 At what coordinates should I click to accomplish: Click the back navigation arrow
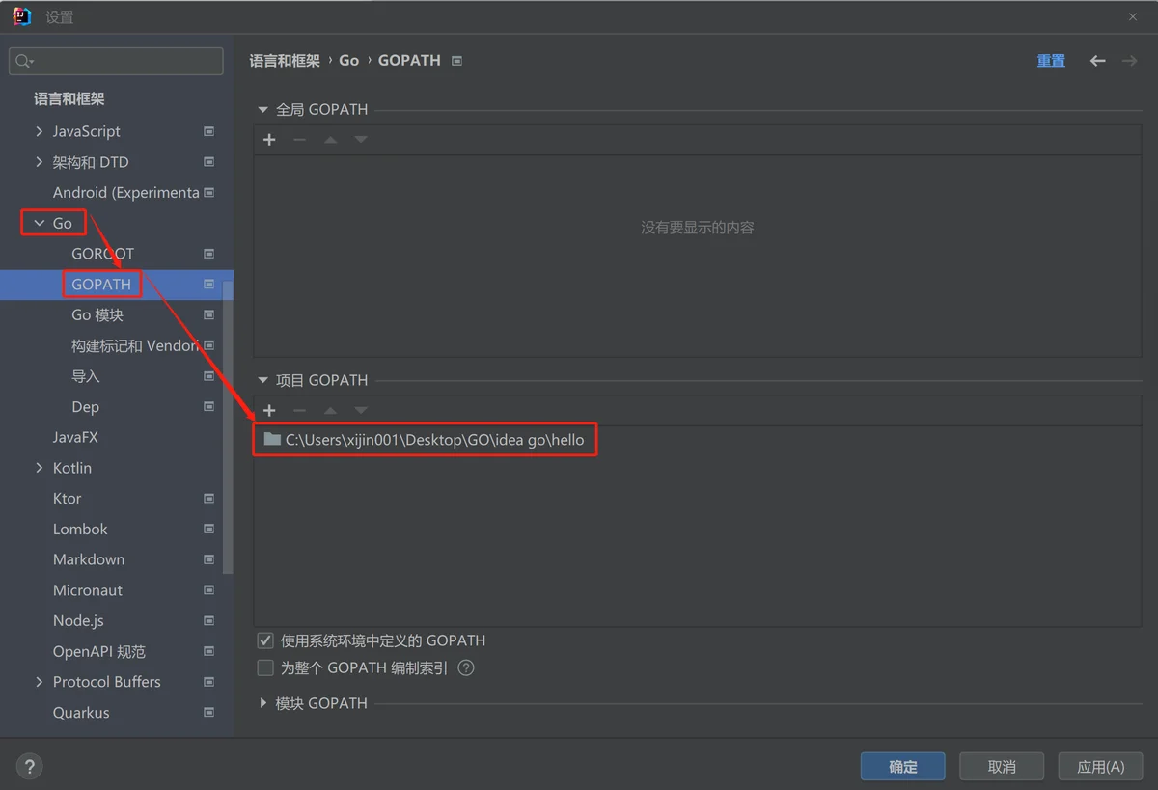(1097, 61)
